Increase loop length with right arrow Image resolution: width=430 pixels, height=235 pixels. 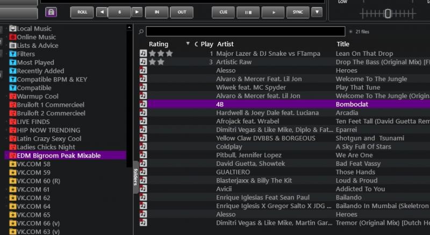(137, 12)
